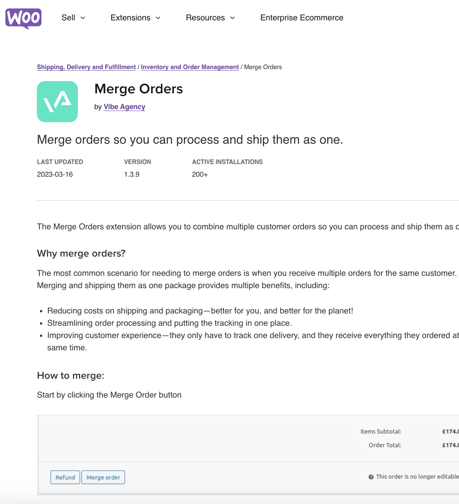Image resolution: width=459 pixels, height=504 pixels.
Task: Open the Resources menu
Action: [x=205, y=18]
